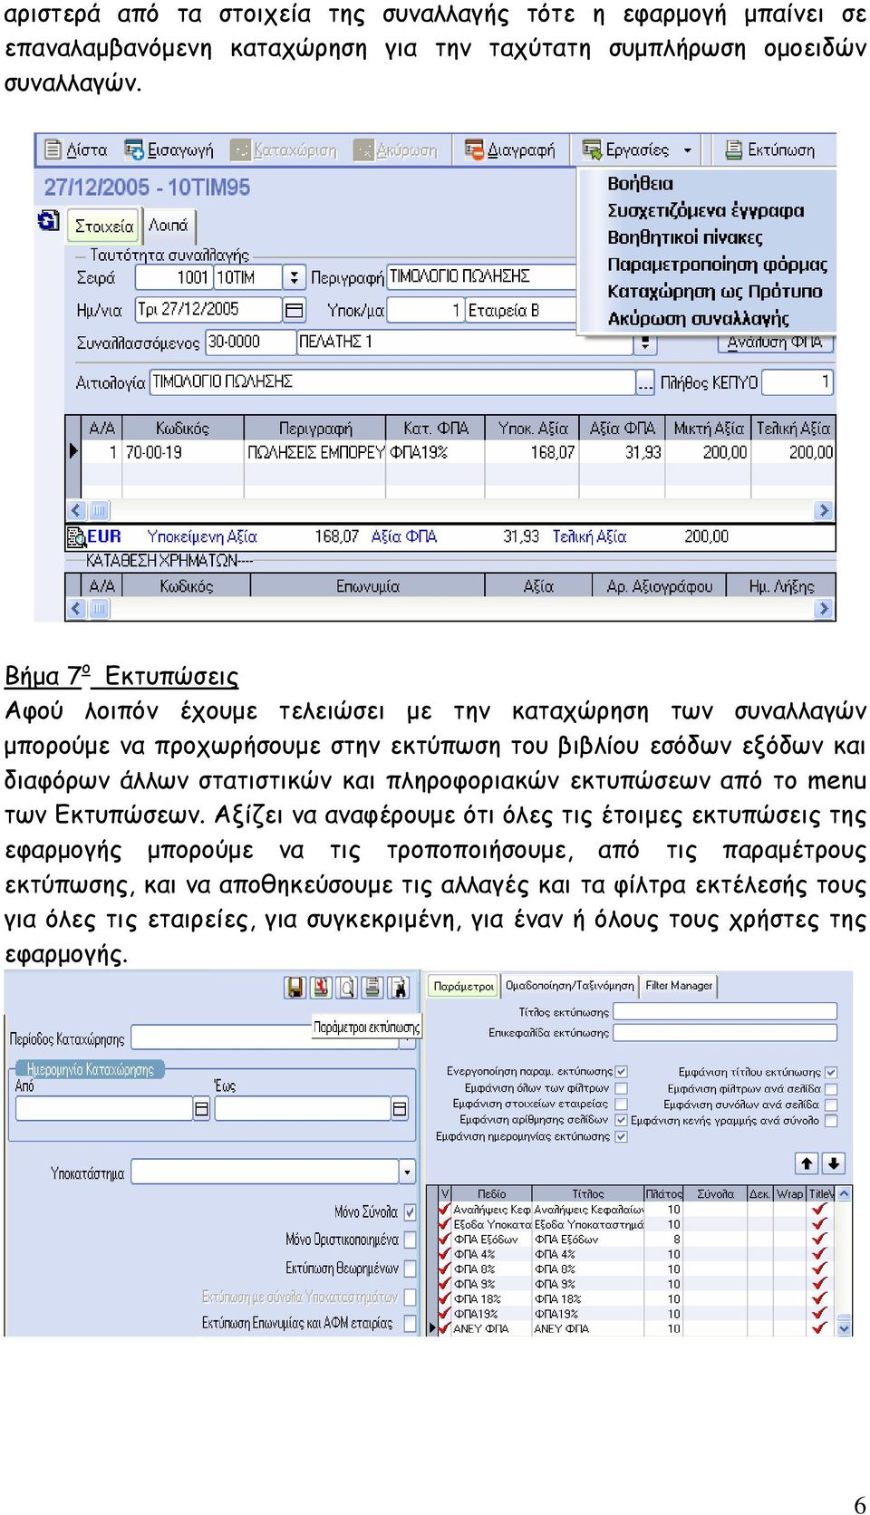Viewport: 870px width, 1515px height.
Task: Enable Εμφάνιση στοιχείων εταιρείας checkbox
Action: point(622,1105)
